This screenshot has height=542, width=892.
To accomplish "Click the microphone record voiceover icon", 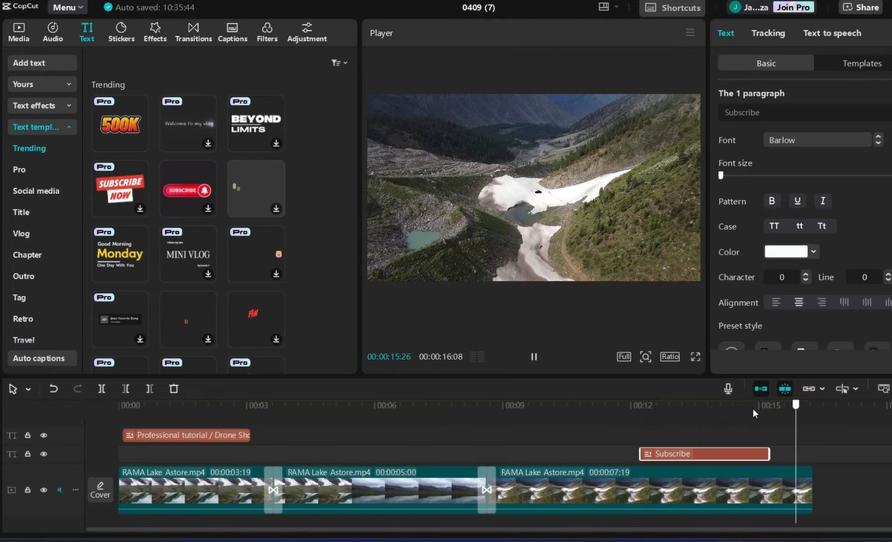I will [x=728, y=389].
